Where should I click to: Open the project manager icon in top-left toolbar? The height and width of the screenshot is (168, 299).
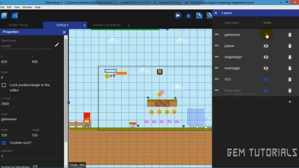click(x=4, y=15)
